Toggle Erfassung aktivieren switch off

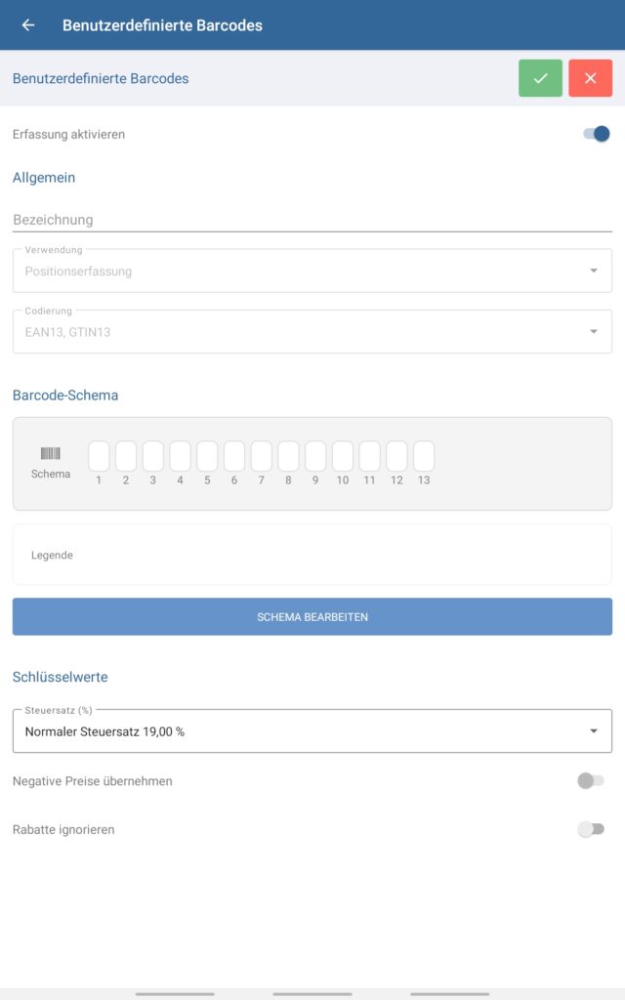coord(596,134)
